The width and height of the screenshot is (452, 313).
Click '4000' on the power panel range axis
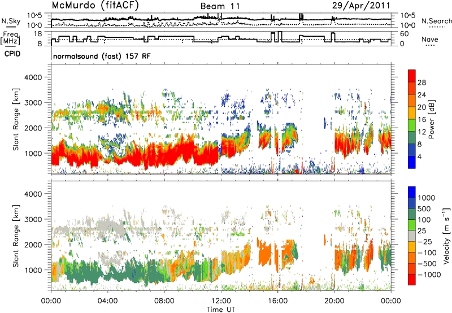[x=33, y=77]
